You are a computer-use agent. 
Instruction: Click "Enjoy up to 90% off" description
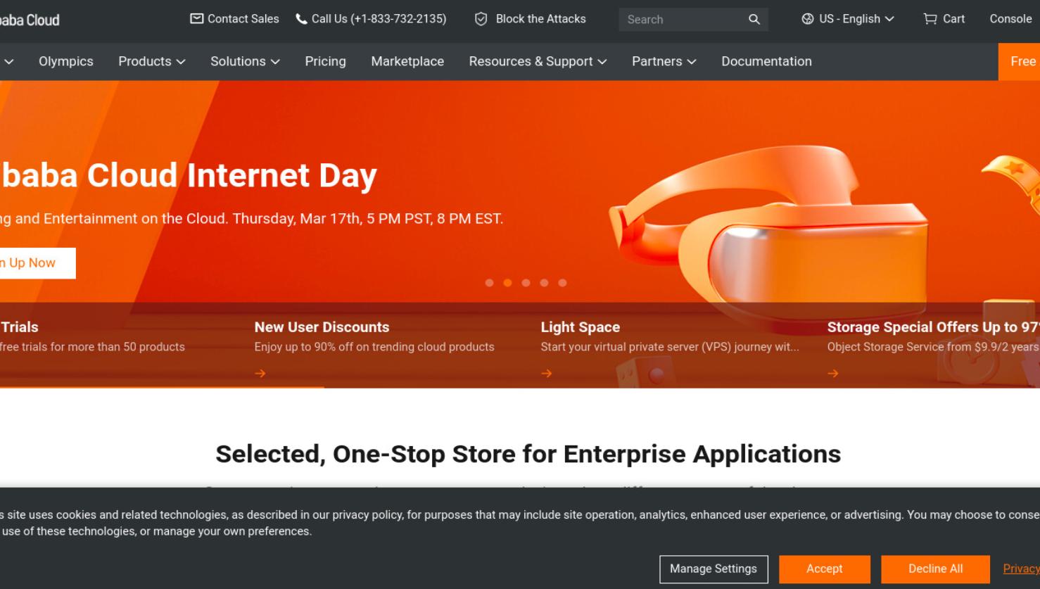coord(374,347)
